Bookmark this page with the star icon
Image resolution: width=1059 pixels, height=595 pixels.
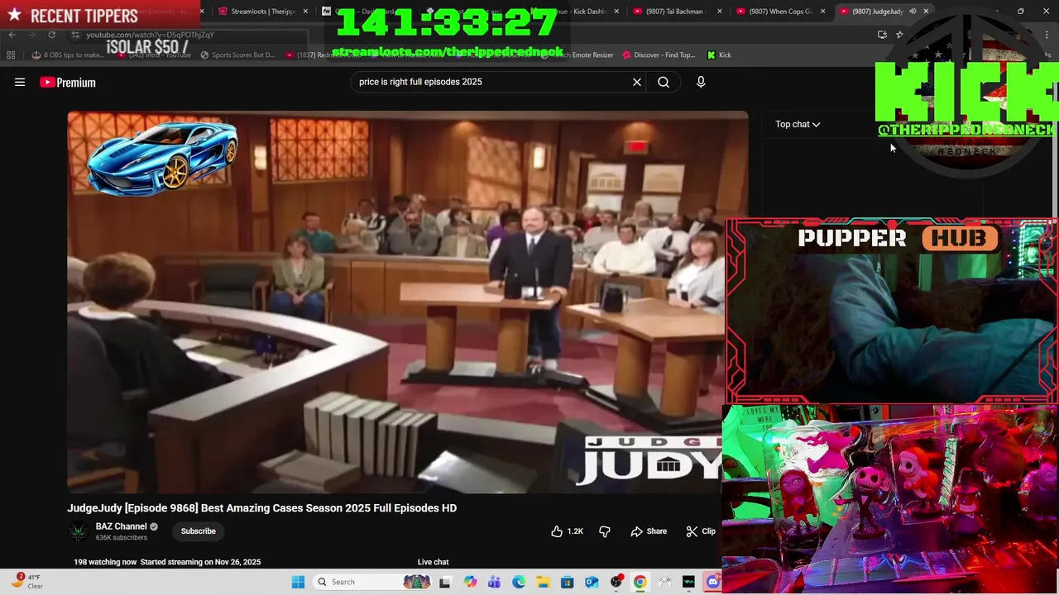coord(899,35)
